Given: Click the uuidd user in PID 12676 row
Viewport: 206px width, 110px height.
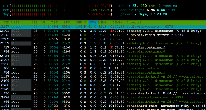Looking at the screenshot, I should click(16, 98).
